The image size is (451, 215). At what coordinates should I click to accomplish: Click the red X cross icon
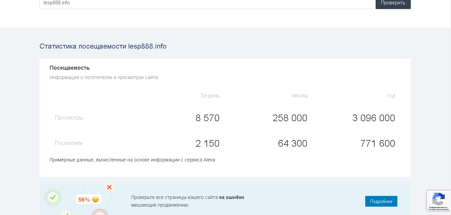[x=109, y=187]
